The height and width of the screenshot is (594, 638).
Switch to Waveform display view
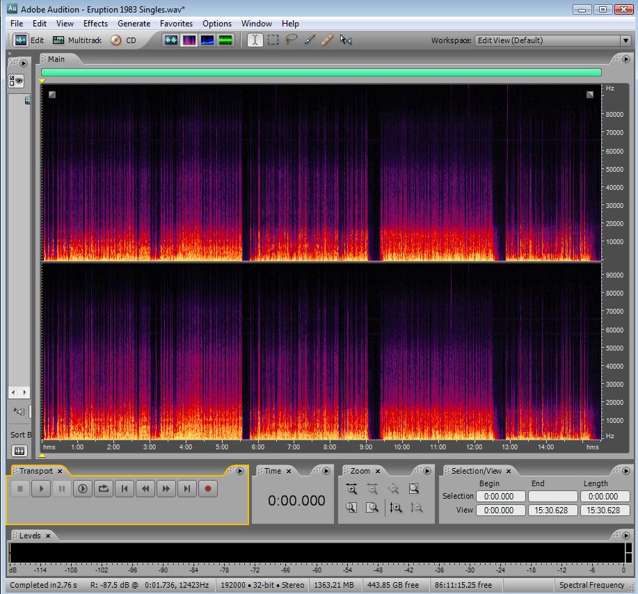(x=171, y=40)
